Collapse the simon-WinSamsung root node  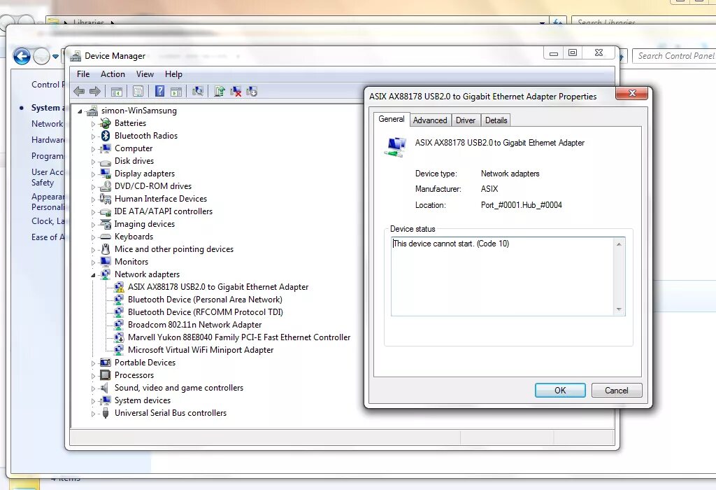[80, 111]
